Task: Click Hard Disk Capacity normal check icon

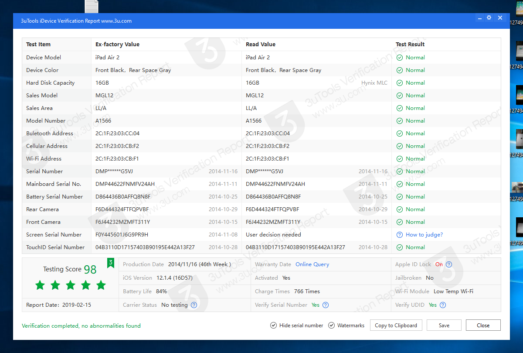Action: (400, 83)
